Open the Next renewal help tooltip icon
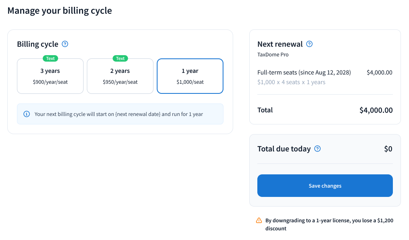Image resolution: width=409 pixels, height=240 pixels. pos(309,44)
